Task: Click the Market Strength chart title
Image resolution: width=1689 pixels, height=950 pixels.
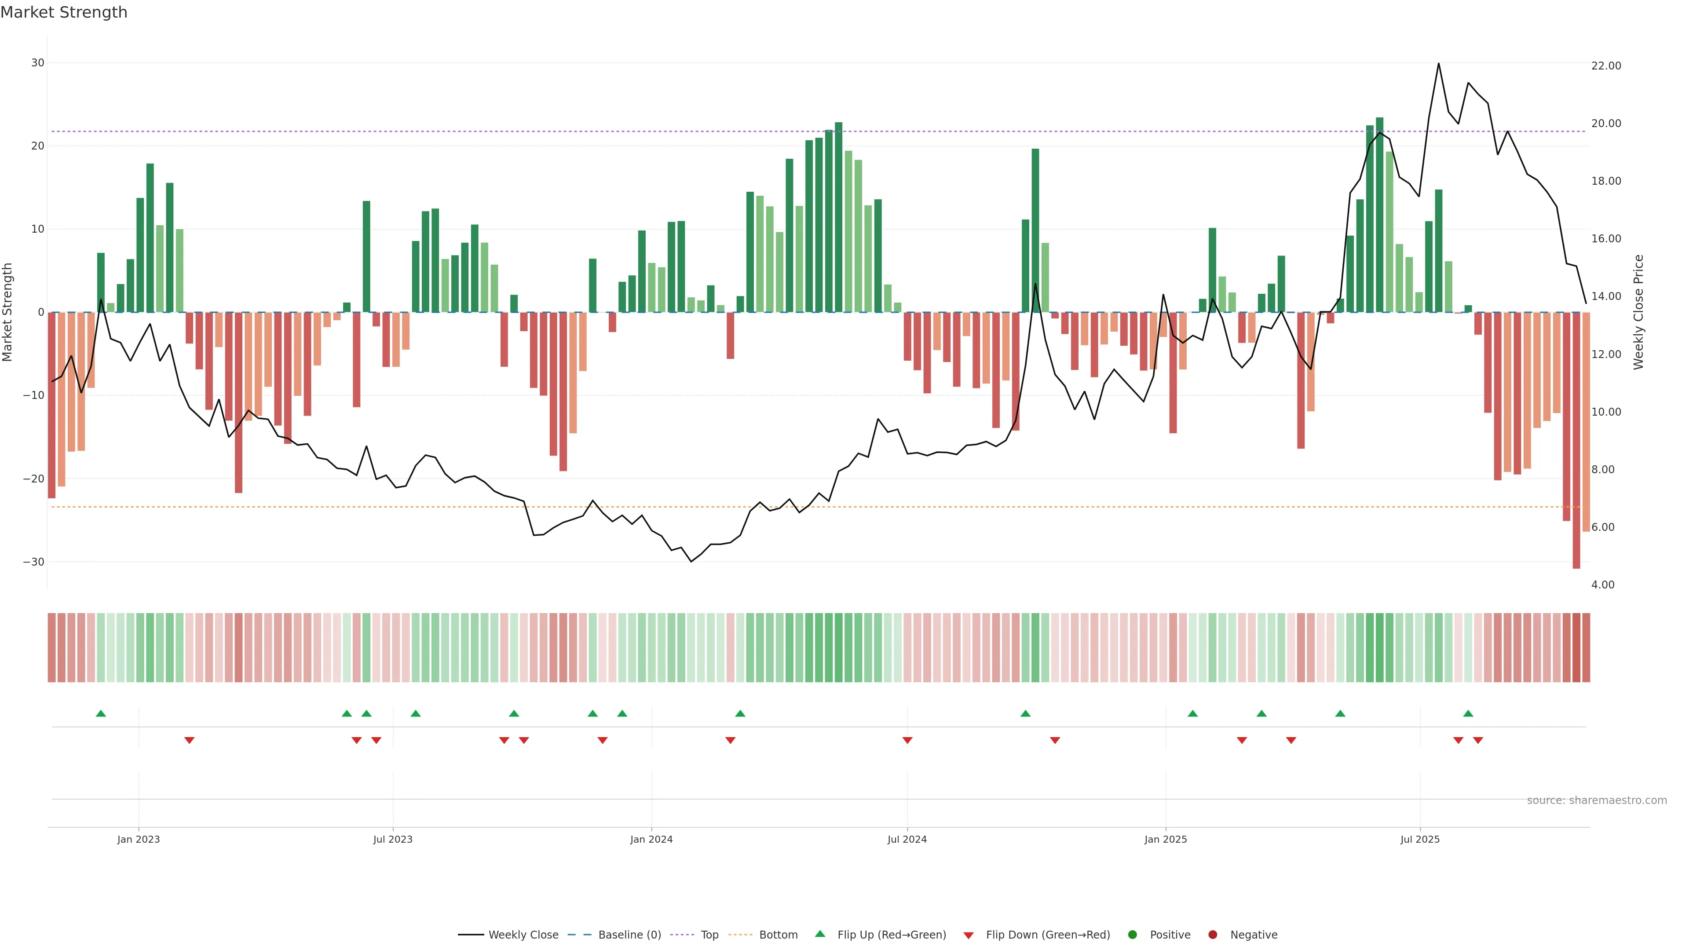Action: click(x=64, y=12)
